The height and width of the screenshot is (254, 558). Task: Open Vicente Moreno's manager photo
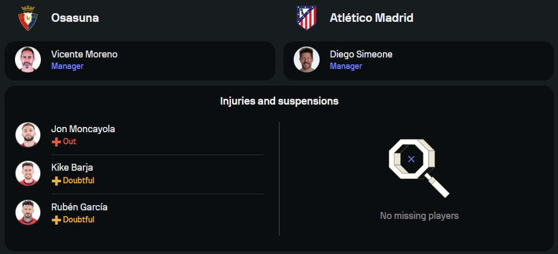[28, 60]
